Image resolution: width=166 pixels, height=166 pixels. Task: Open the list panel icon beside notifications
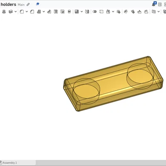click(x=160, y=5)
